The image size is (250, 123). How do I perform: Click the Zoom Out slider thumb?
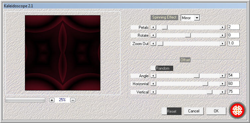click(x=160, y=43)
